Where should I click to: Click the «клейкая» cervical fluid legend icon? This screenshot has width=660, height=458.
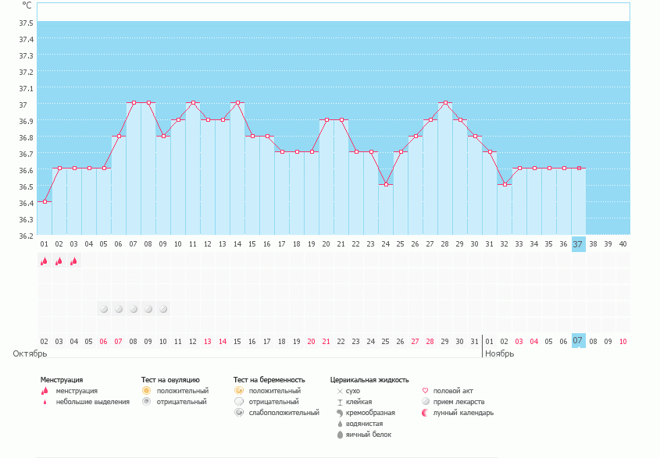pyautogui.click(x=340, y=402)
